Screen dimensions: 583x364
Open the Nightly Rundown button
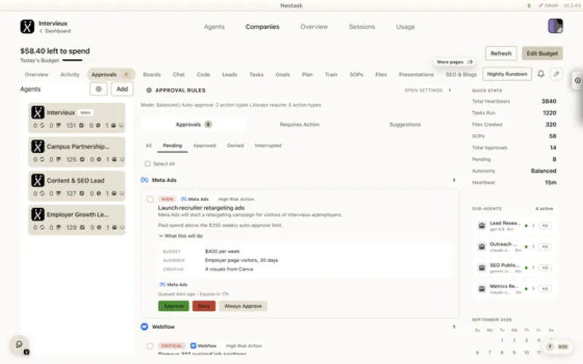pos(507,74)
